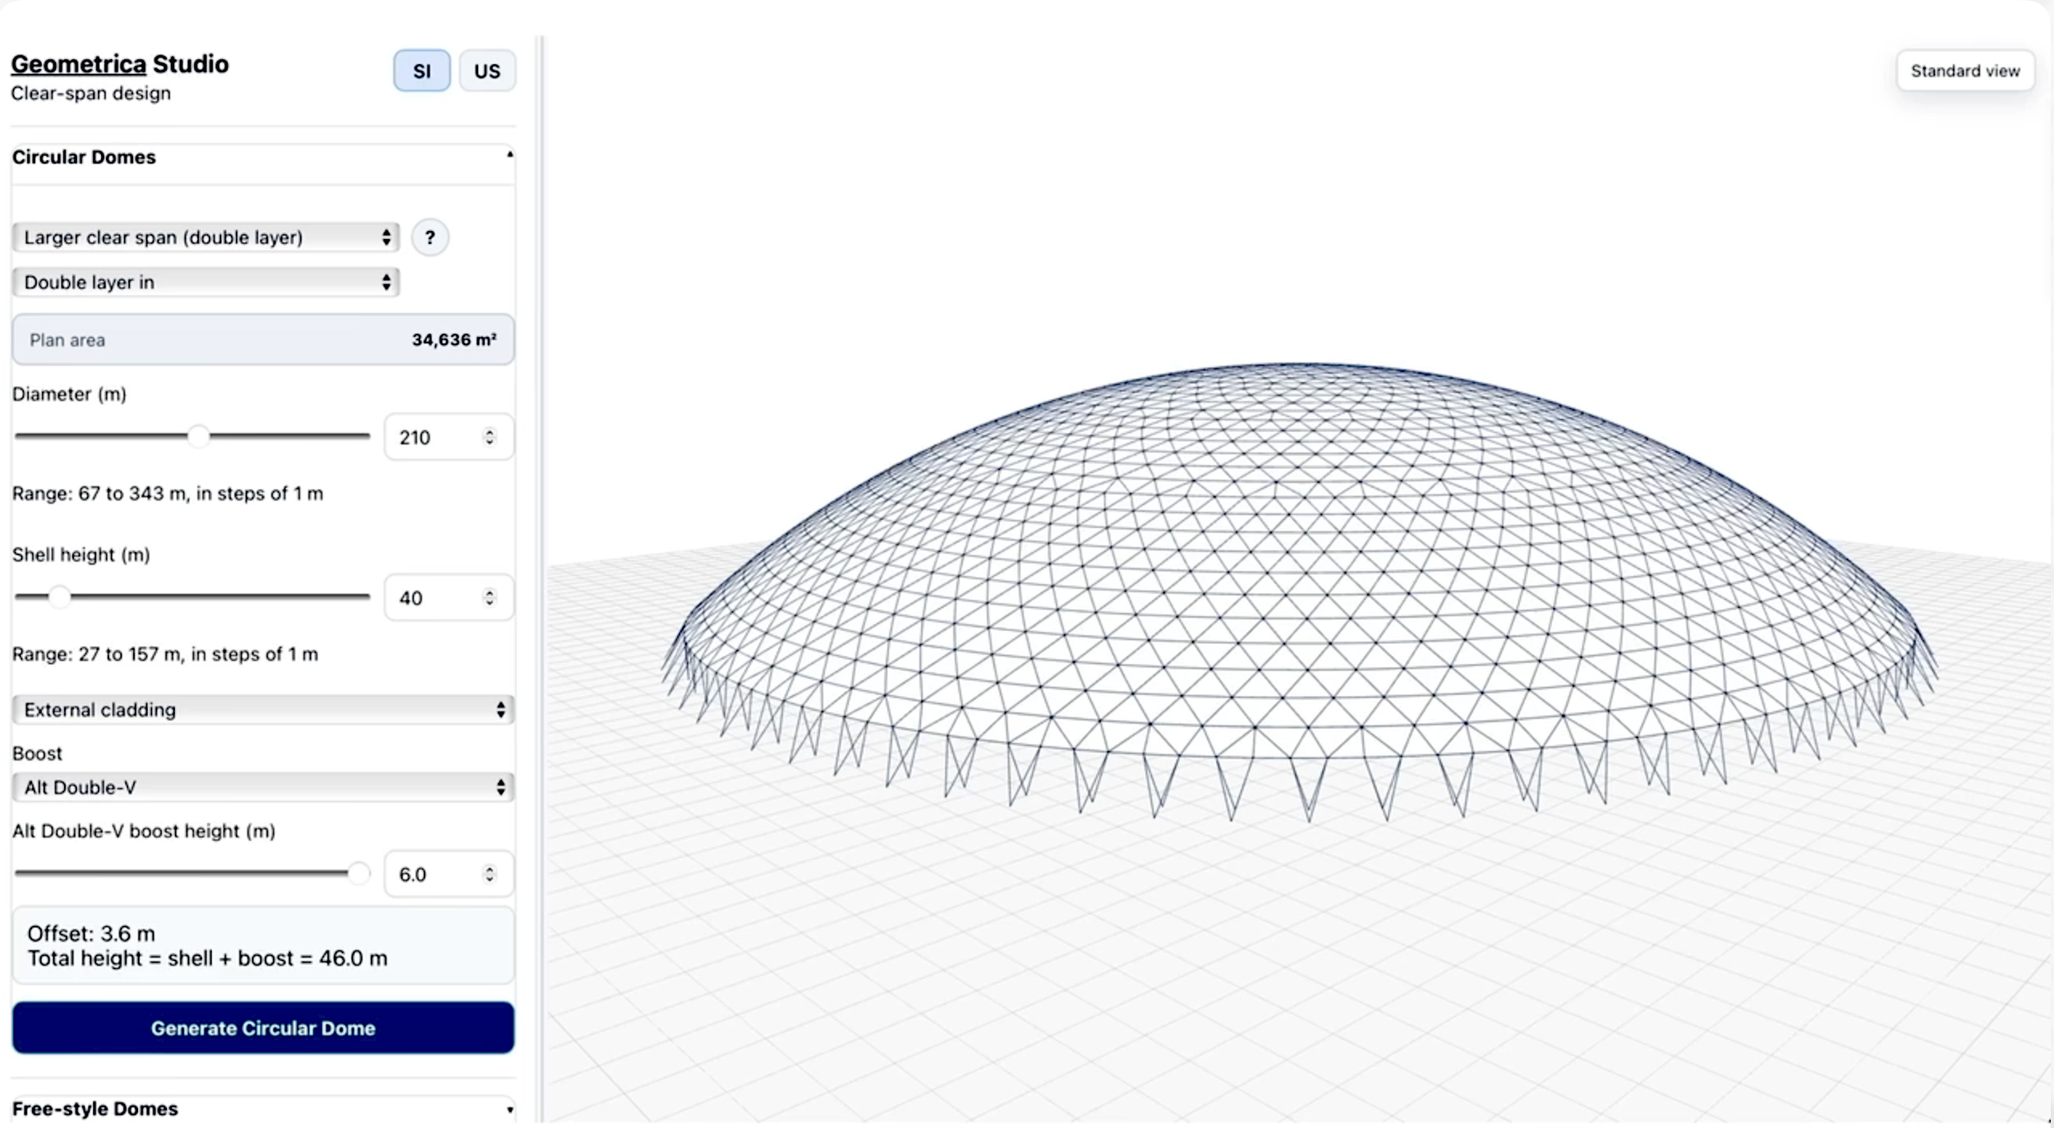
Task: Click the boost height slider handle
Action: pyautogui.click(x=358, y=873)
